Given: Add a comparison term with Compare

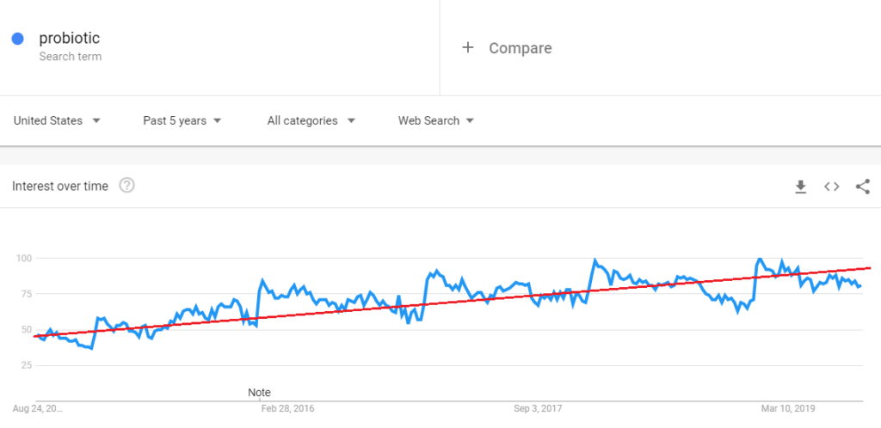Looking at the screenshot, I should [x=521, y=48].
